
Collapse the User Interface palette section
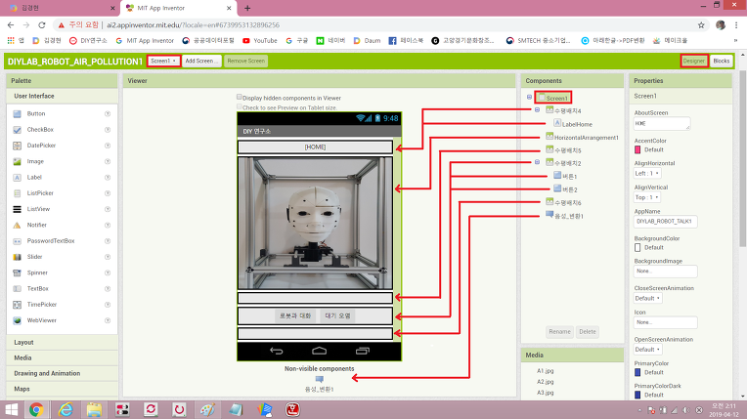63,96
